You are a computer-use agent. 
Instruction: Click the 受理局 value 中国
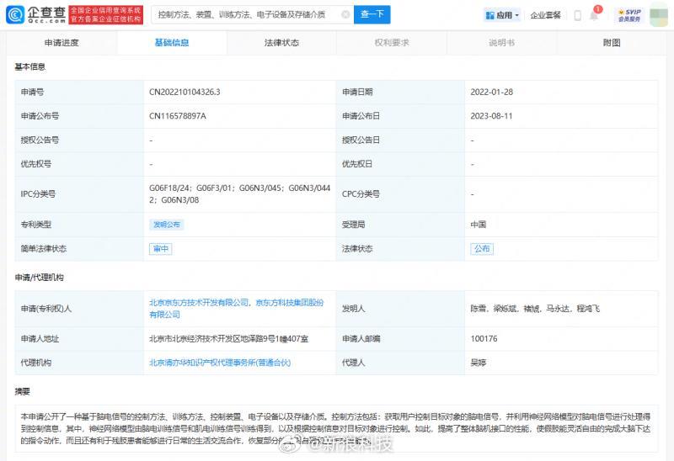[x=479, y=225]
